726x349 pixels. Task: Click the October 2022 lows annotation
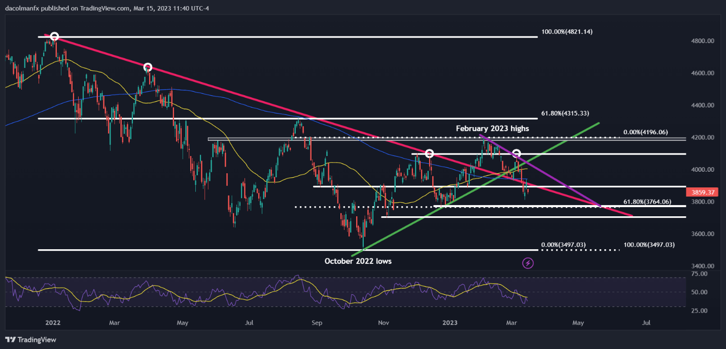click(358, 261)
